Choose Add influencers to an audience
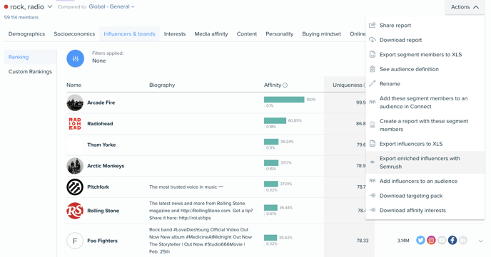Viewport: 491px width, 257px height. tap(425, 181)
